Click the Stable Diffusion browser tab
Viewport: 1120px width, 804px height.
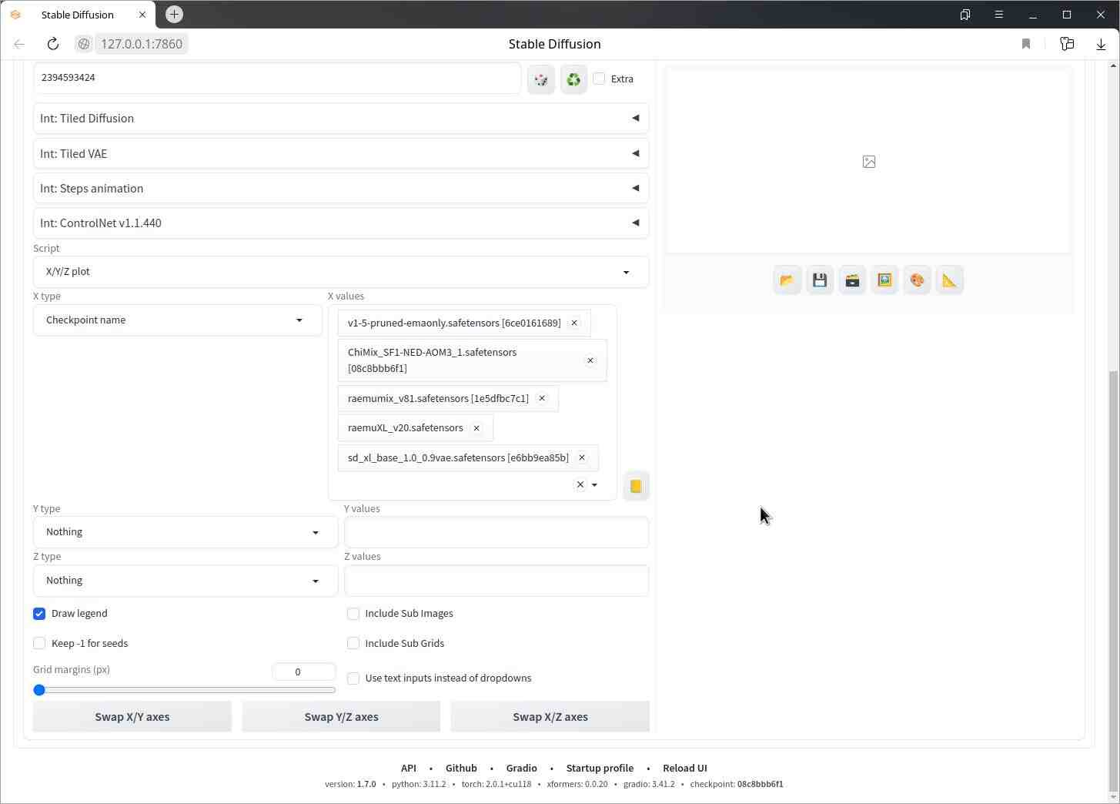(x=77, y=15)
